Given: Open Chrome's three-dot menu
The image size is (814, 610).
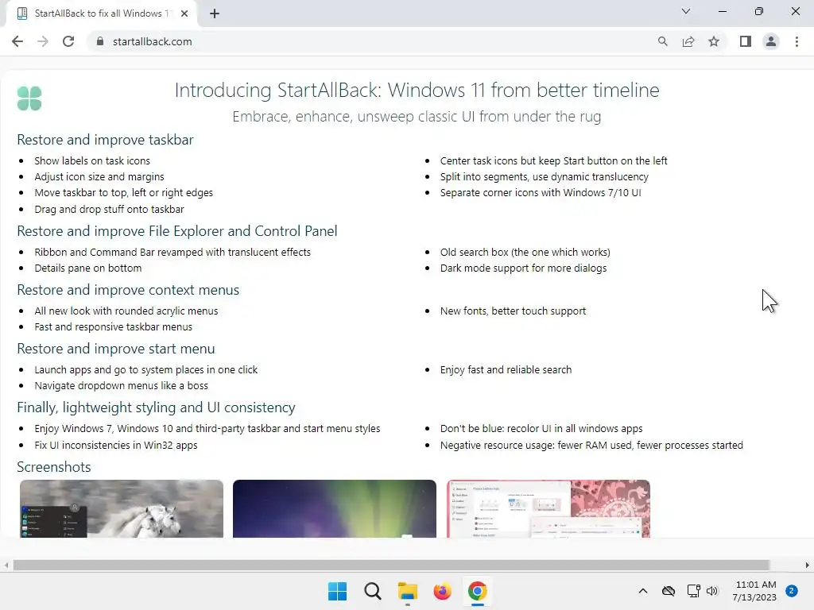Looking at the screenshot, I should click(x=797, y=41).
